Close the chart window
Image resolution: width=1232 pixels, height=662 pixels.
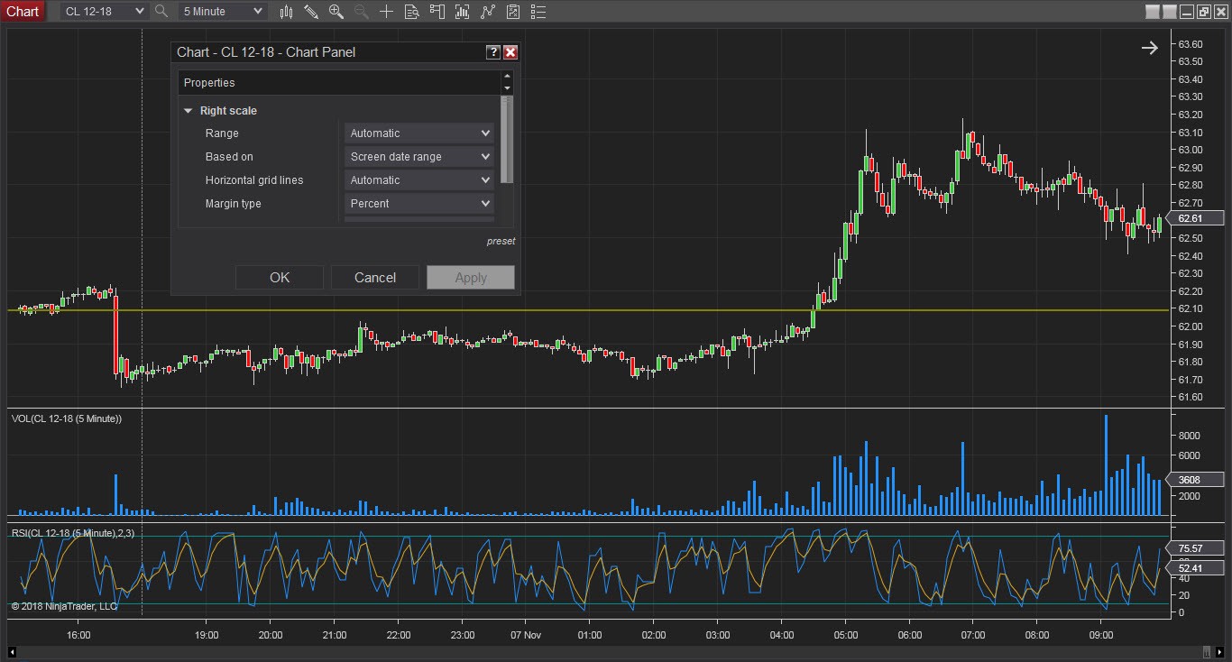click(1220, 12)
